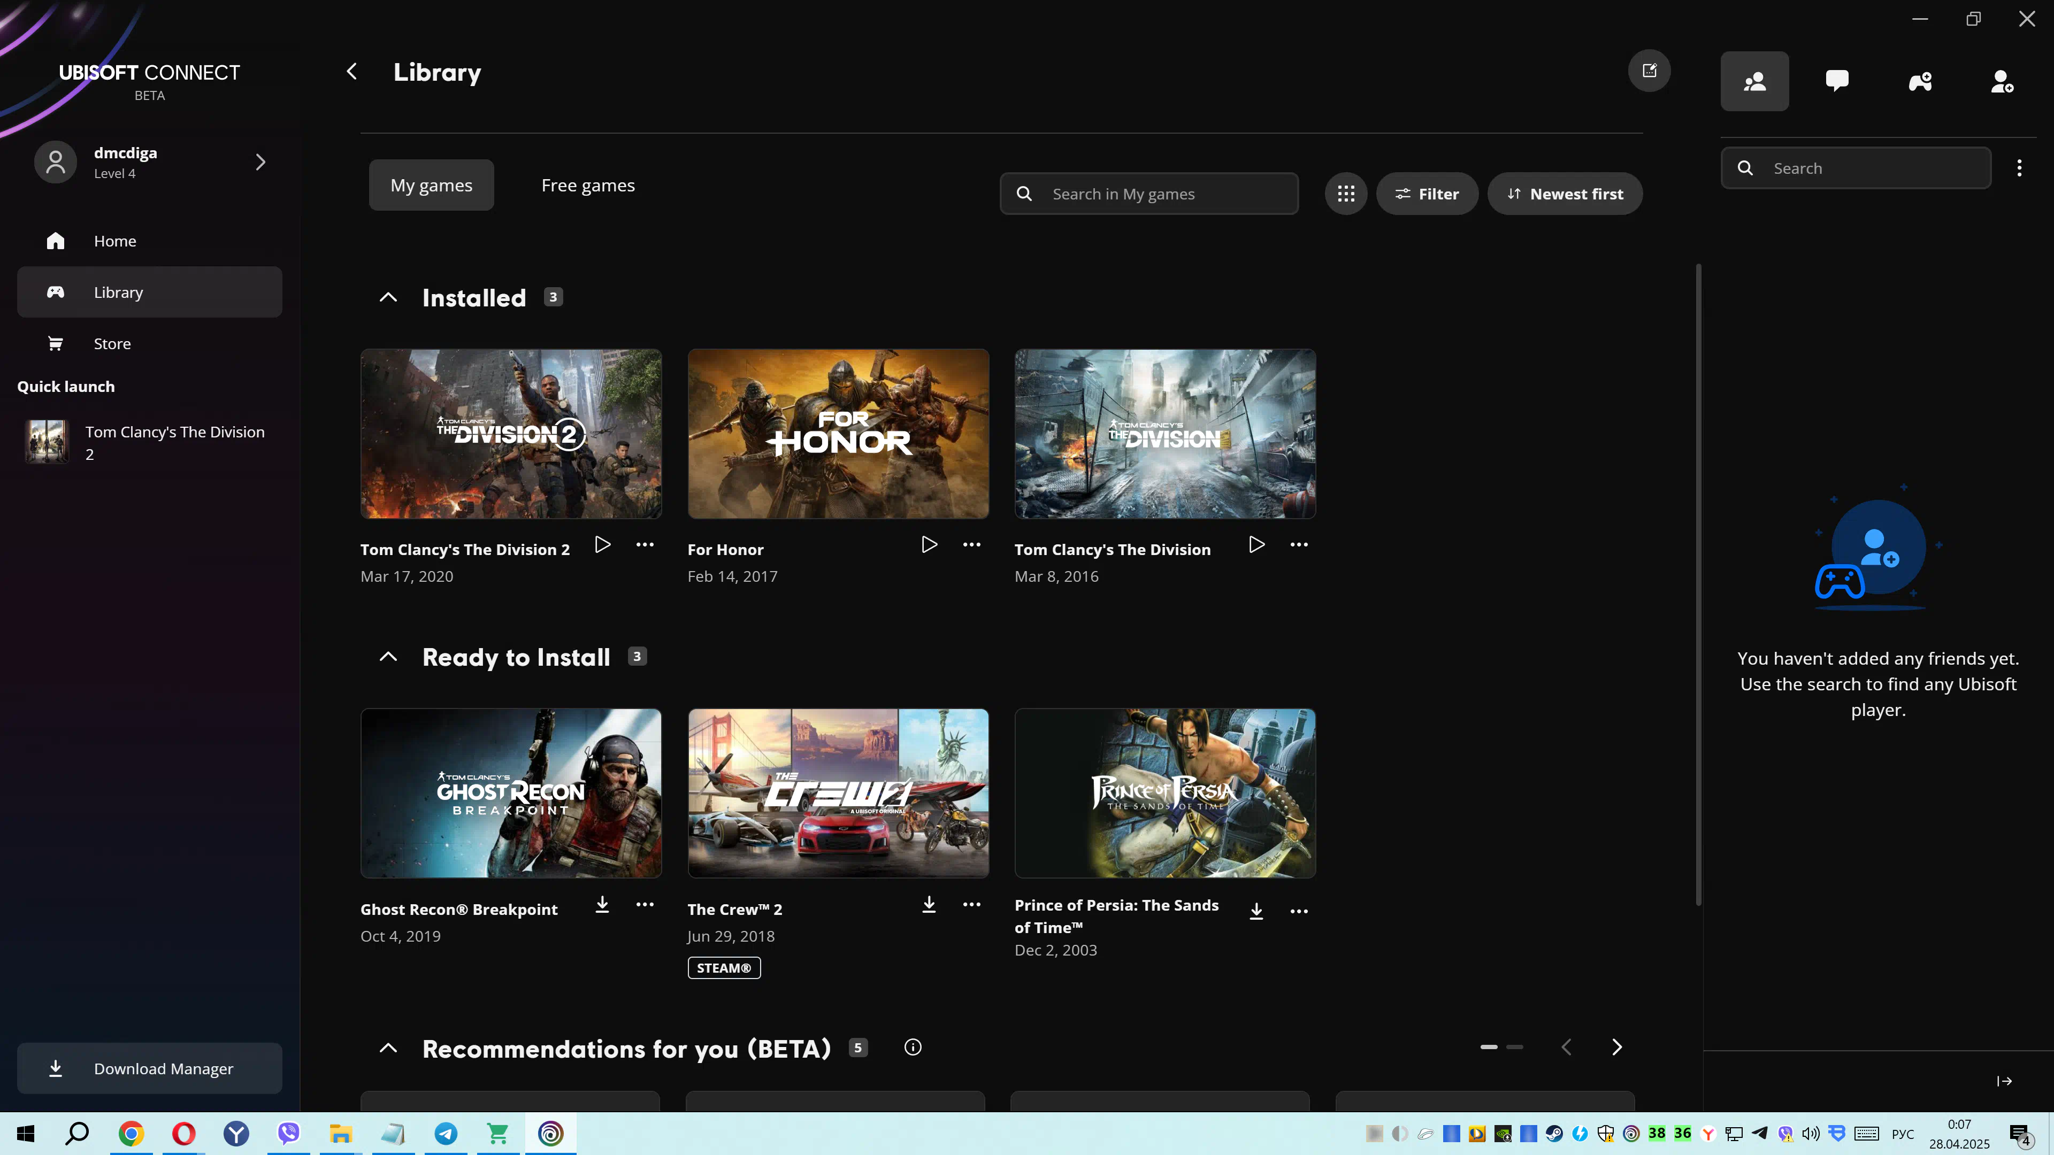Switch to grid view layout icon

click(x=1346, y=194)
